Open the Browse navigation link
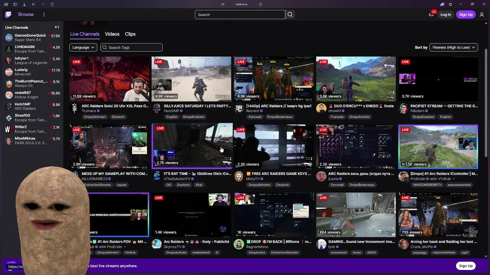The width and height of the screenshot is (490, 275). click(26, 15)
